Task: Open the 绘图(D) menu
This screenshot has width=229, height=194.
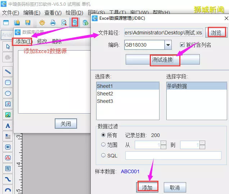Action: 74,13
